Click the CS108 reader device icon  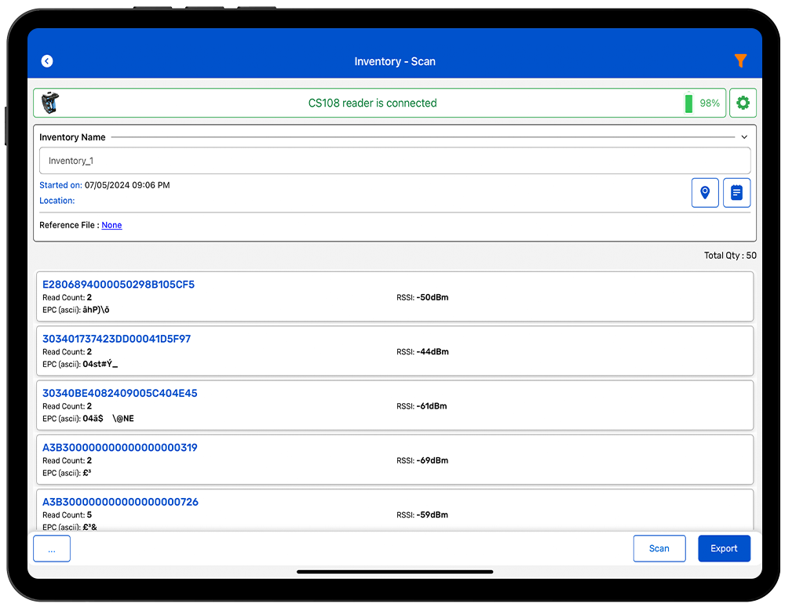[x=49, y=103]
